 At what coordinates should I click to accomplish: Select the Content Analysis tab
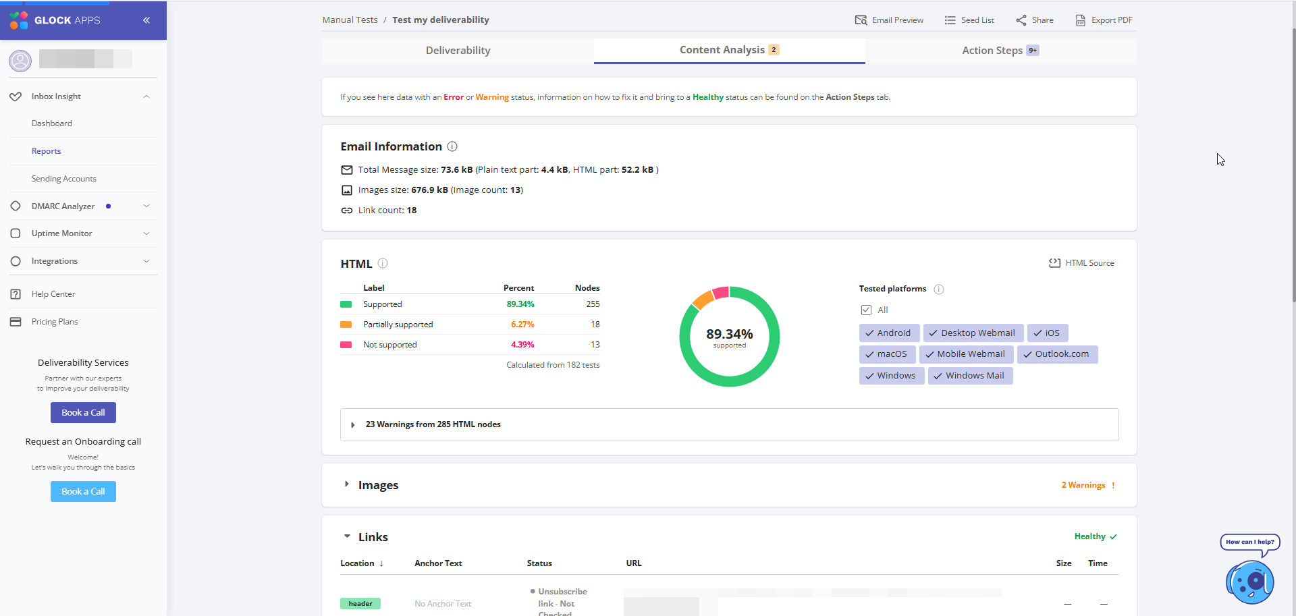[729, 51]
